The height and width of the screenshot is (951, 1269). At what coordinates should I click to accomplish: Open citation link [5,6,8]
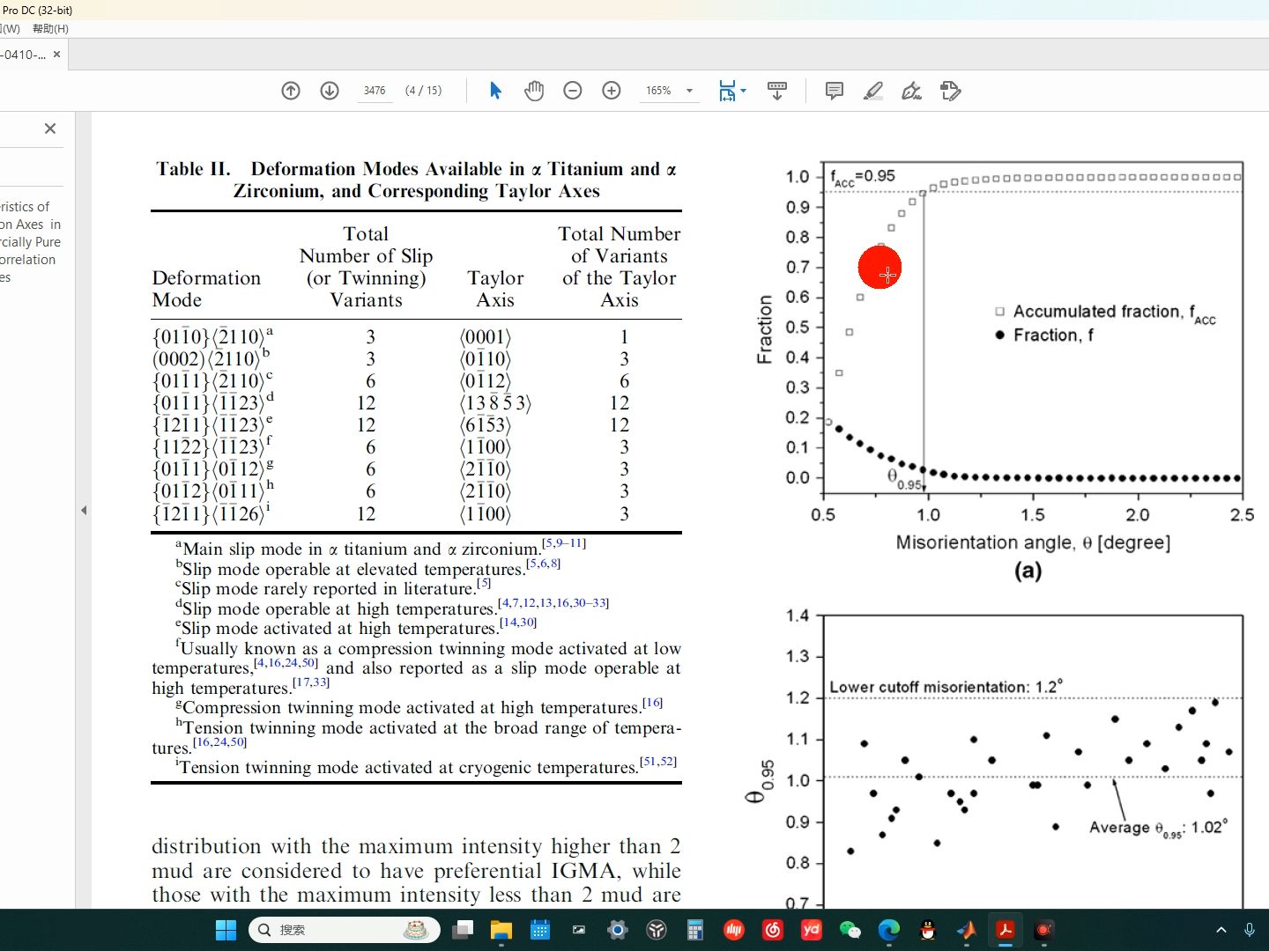click(543, 564)
